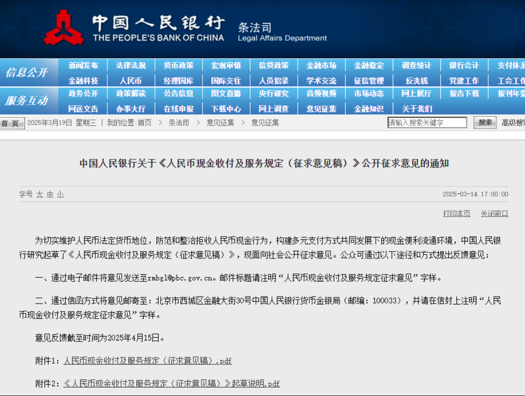Screen dimensions: 525x396
Task: Open 金融知识 in the navigation menu
Action: click(x=369, y=108)
